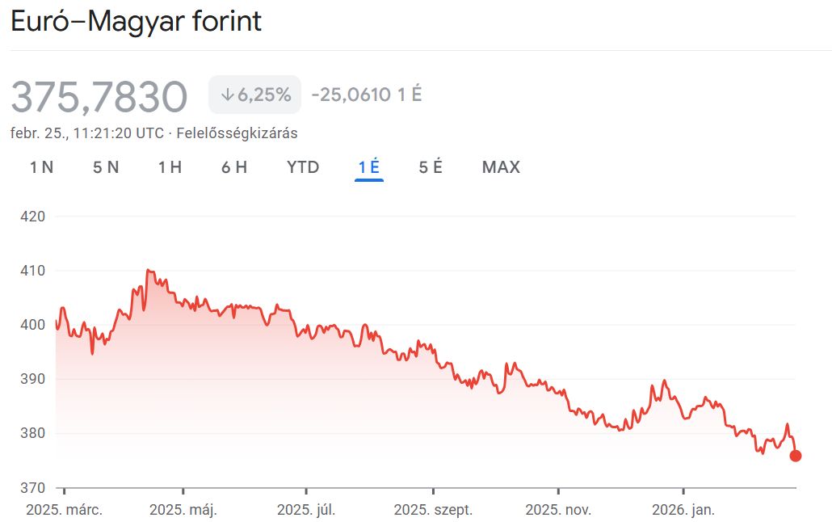Click the -25,0610 1 É change text
This screenshot has width=832, height=522.
coord(367,95)
